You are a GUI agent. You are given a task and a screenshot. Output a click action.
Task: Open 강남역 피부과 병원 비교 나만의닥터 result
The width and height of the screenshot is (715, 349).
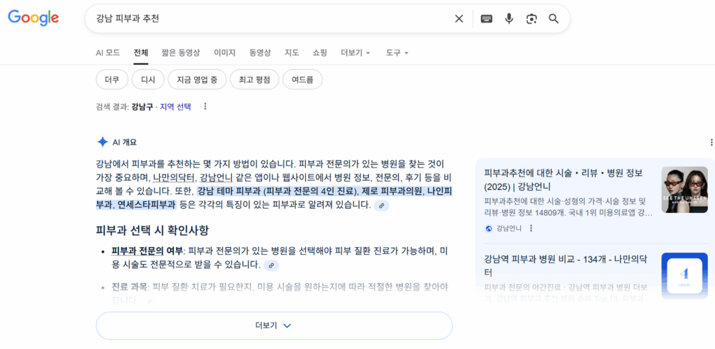pos(563,265)
